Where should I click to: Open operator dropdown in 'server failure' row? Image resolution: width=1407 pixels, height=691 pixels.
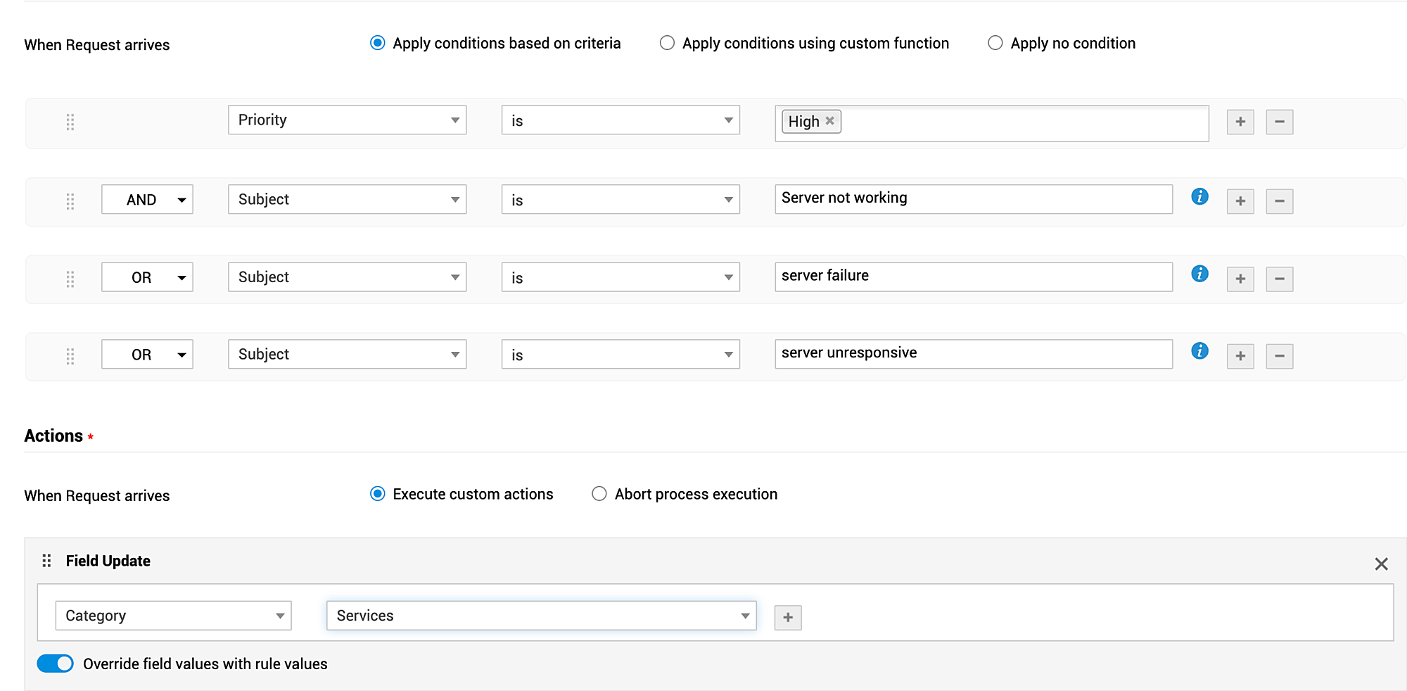(x=620, y=277)
